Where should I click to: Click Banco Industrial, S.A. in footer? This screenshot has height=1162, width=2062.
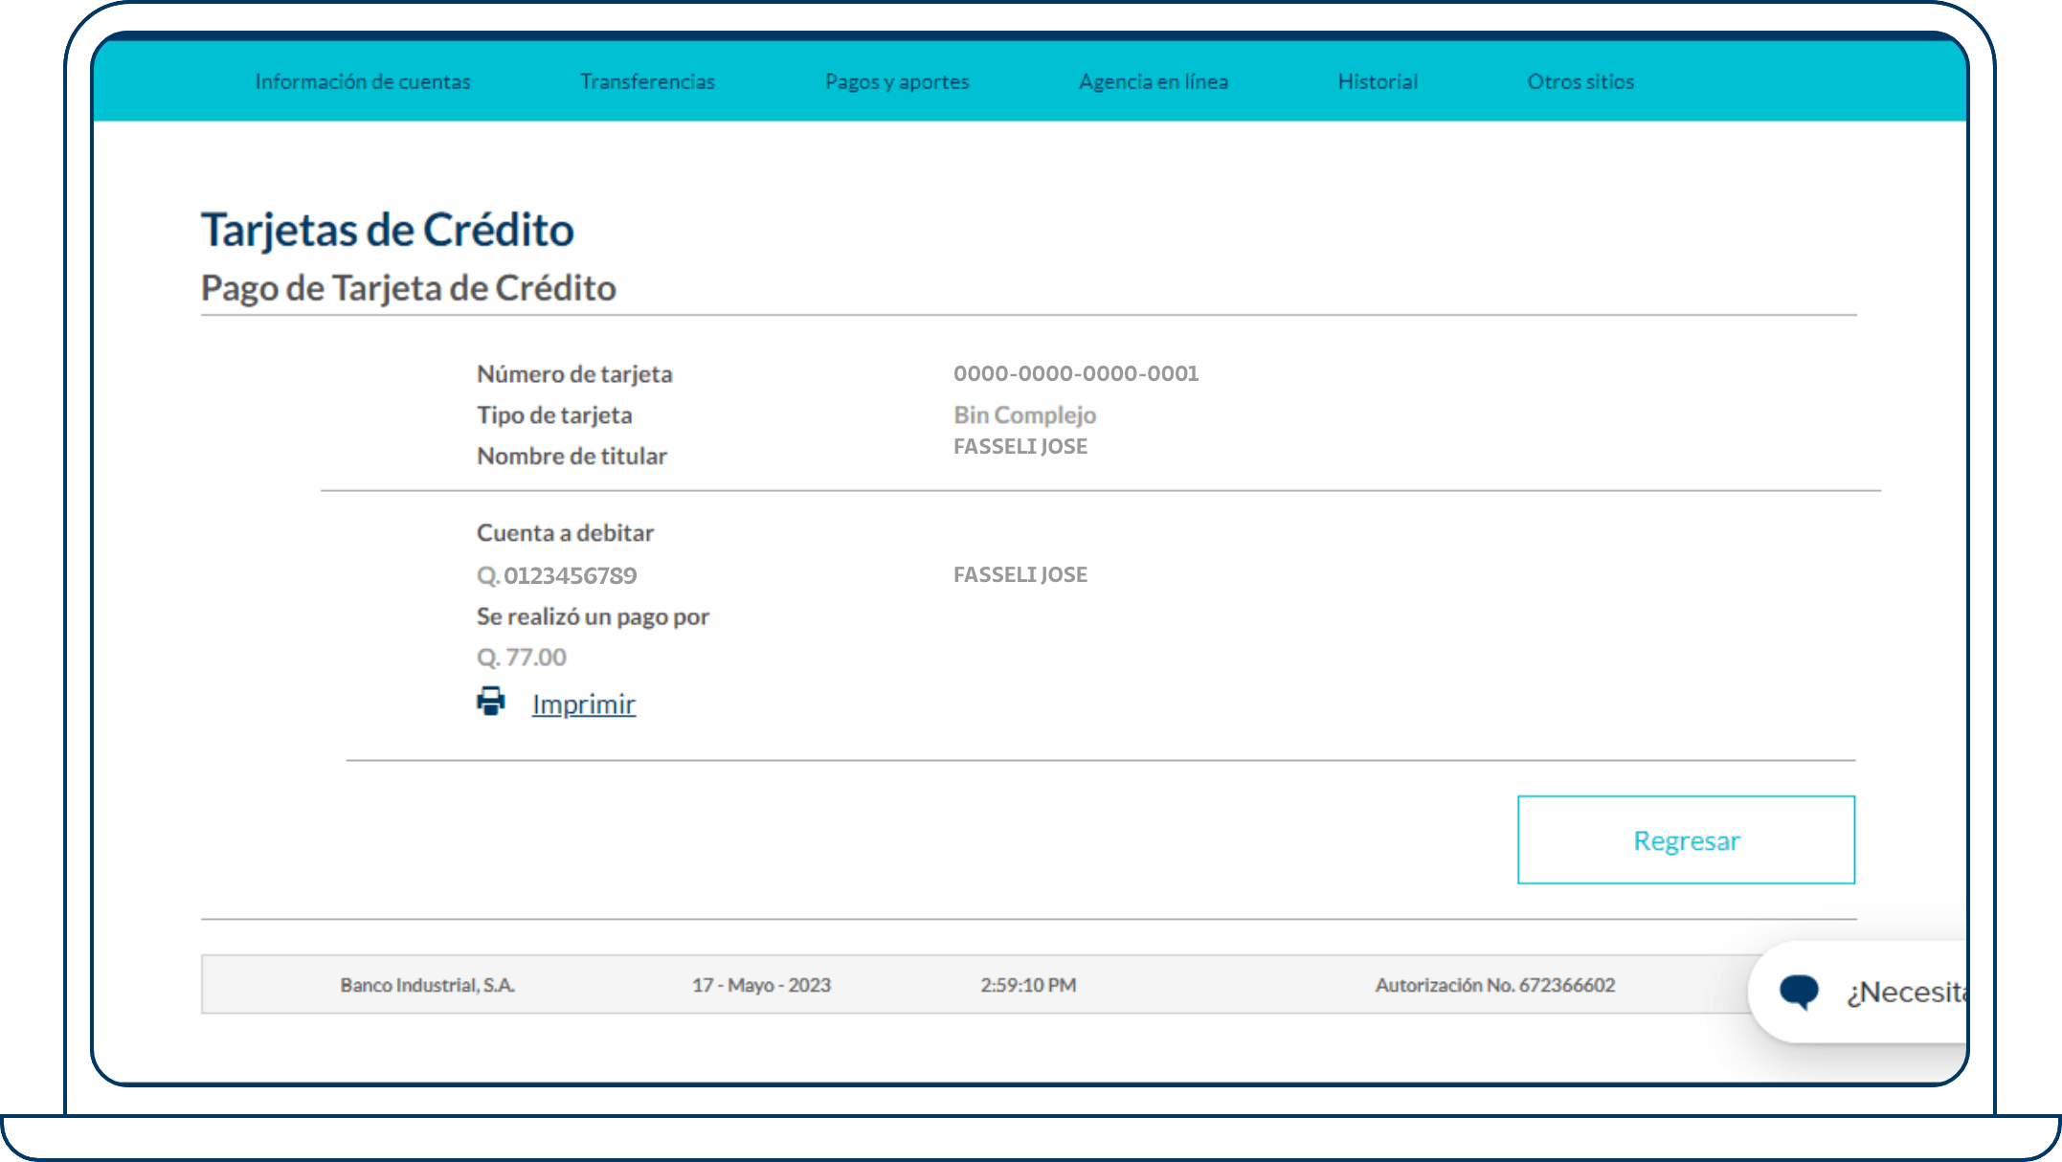[428, 985]
